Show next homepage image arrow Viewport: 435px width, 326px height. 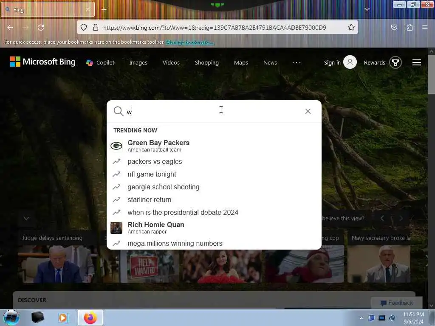click(x=401, y=219)
